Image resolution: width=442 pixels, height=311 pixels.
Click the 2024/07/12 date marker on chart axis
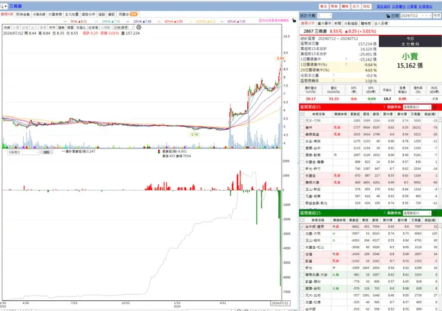pyautogui.click(x=280, y=303)
